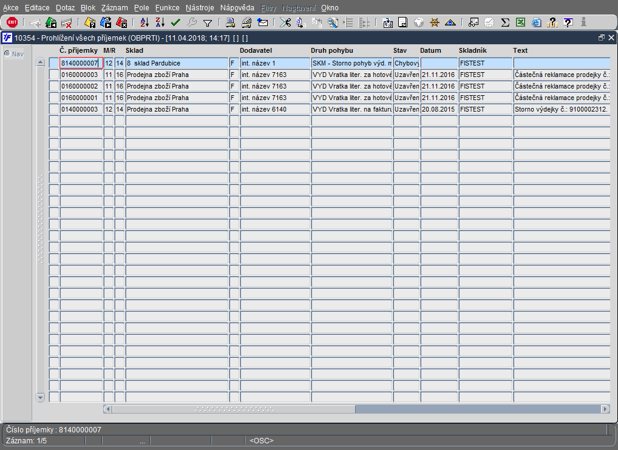Click the 'Chybový' status cell
The width and height of the screenshot is (618, 450).
(406, 63)
